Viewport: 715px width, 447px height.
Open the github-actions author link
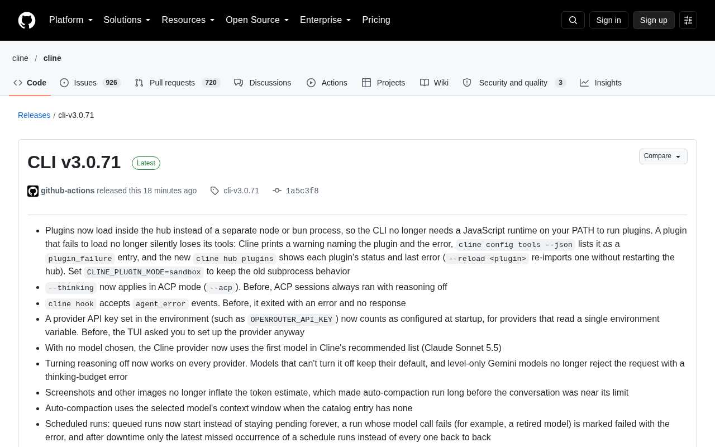(68, 191)
